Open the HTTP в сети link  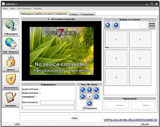coord(131,120)
